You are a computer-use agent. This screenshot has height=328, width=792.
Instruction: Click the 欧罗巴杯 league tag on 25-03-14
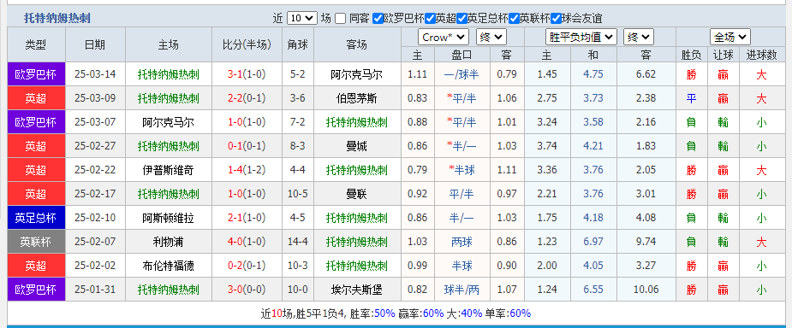click(x=36, y=74)
